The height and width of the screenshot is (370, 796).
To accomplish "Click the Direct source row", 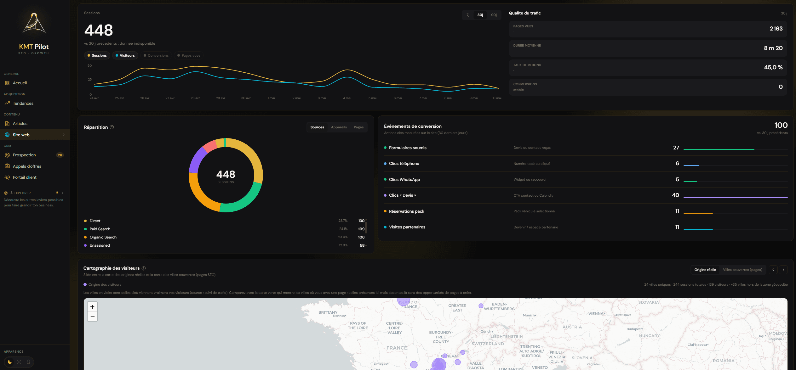I will (x=224, y=221).
